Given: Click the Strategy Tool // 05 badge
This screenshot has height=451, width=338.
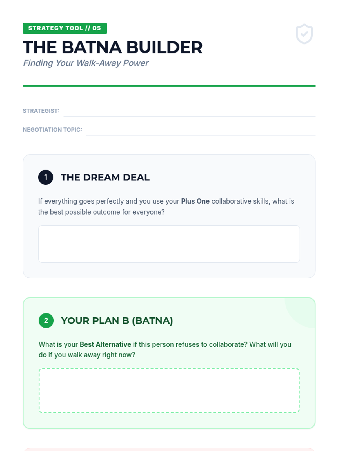Looking at the screenshot, I should pos(65,28).
